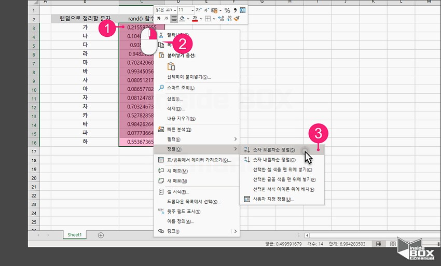
Task: Click the merge and center icon
Action: (x=242, y=10)
